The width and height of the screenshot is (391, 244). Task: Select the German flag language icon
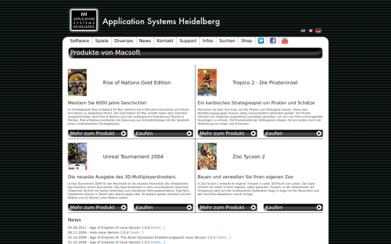(318, 31)
